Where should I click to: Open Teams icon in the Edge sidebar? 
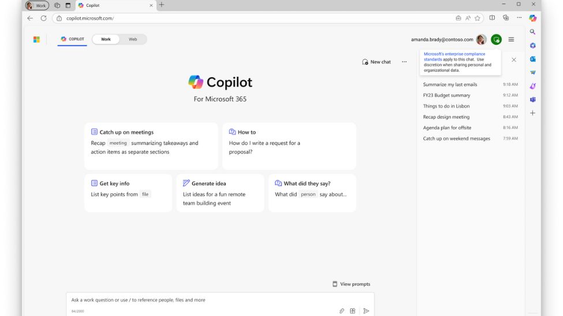click(x=532, y=99)
